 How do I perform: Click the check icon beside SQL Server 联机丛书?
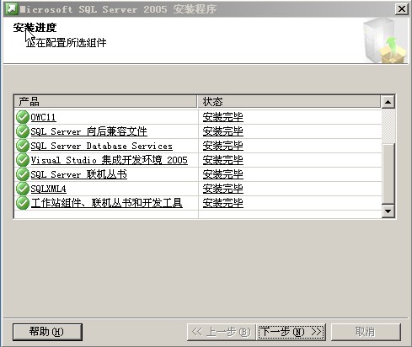click(23, 174)
